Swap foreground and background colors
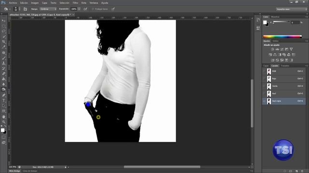309x173 pixels. click(x=5, y=126)
